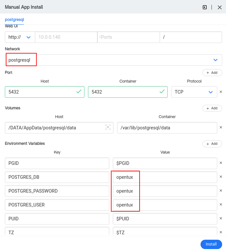Viewport: 226px width, 251px height.
Task: Click the import/export icon in the header
Action: (x=204, y=7)
